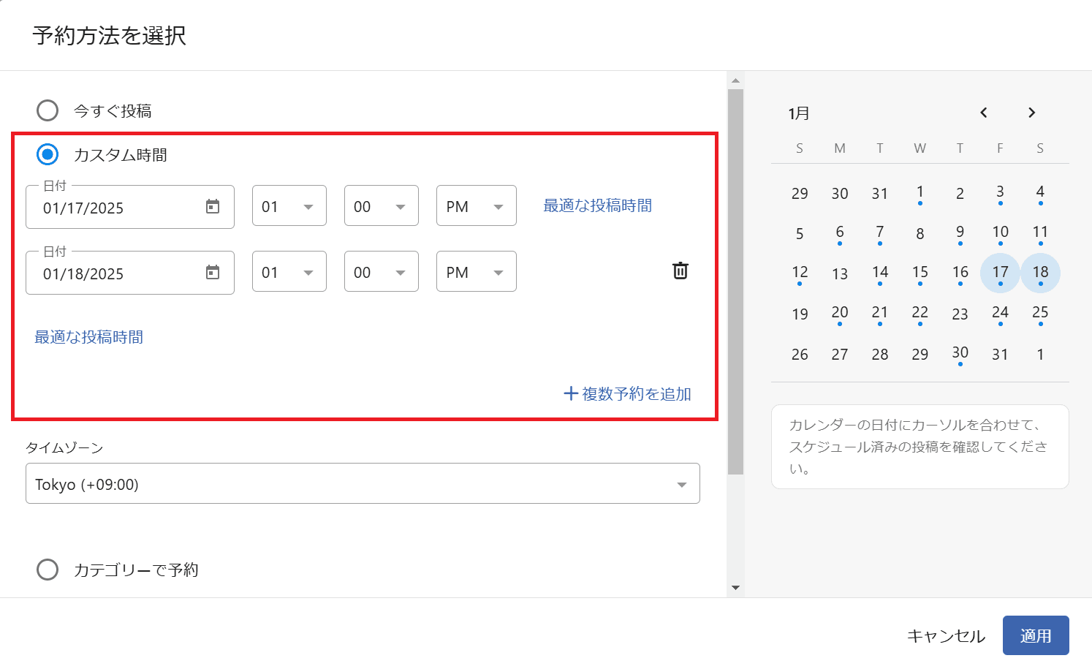Click the 01/17/2025 date input field
Viewport: 1092px width, 669px height.
130,207
